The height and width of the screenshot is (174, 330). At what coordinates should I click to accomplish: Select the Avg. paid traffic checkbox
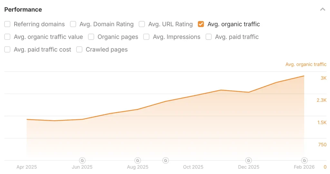(x=209, y=37)
